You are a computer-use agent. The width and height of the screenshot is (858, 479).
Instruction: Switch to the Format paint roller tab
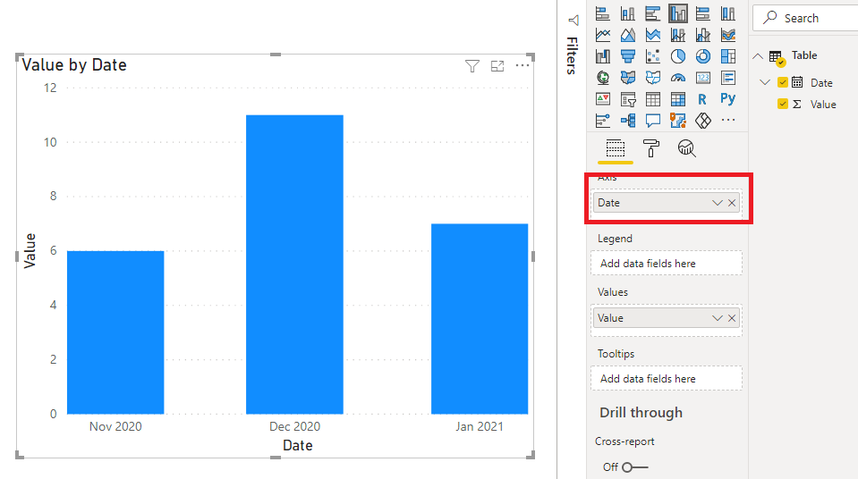651,148
